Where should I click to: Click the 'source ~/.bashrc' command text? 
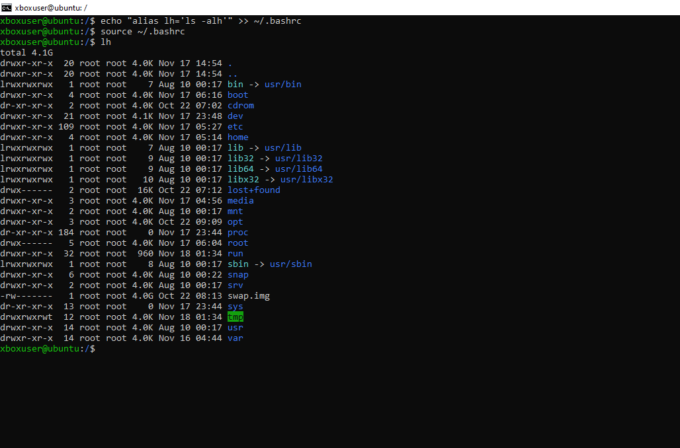[142, 32]
